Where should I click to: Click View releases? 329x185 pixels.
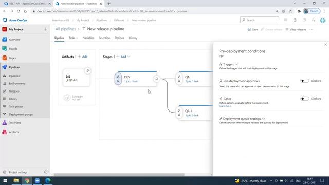click(296, 30)
